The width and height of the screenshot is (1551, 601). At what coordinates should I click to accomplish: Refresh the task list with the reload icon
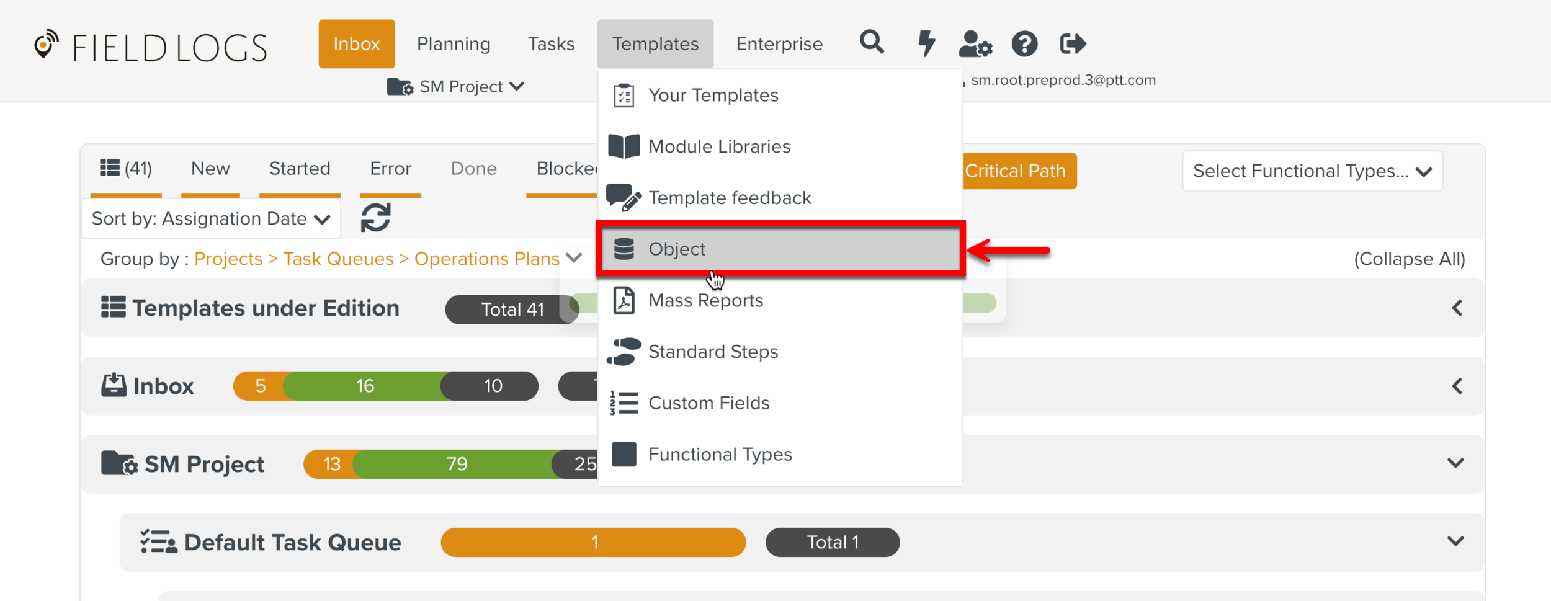[x=375, y=218]
